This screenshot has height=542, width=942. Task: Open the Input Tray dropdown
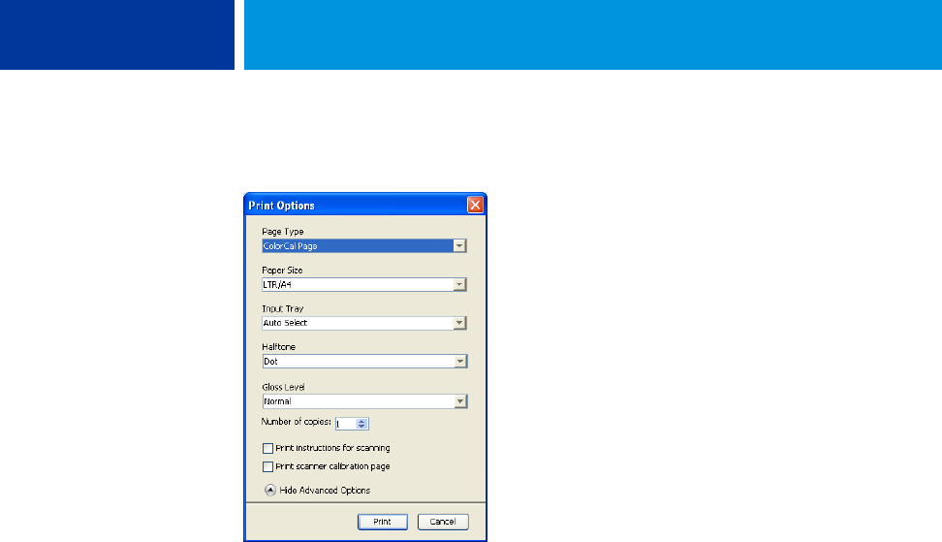[x=364, y=323]
